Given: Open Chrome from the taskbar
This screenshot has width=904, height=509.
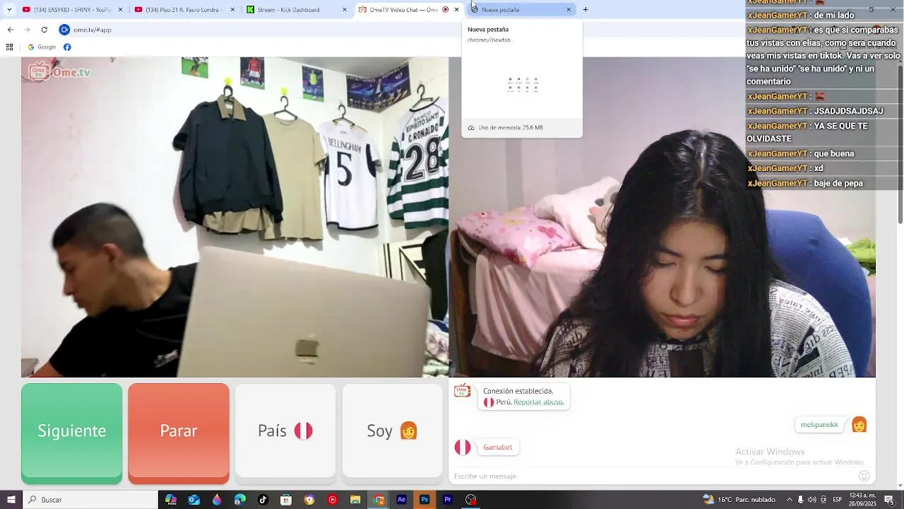Looking at the screenshot, I should coord(379,500).
